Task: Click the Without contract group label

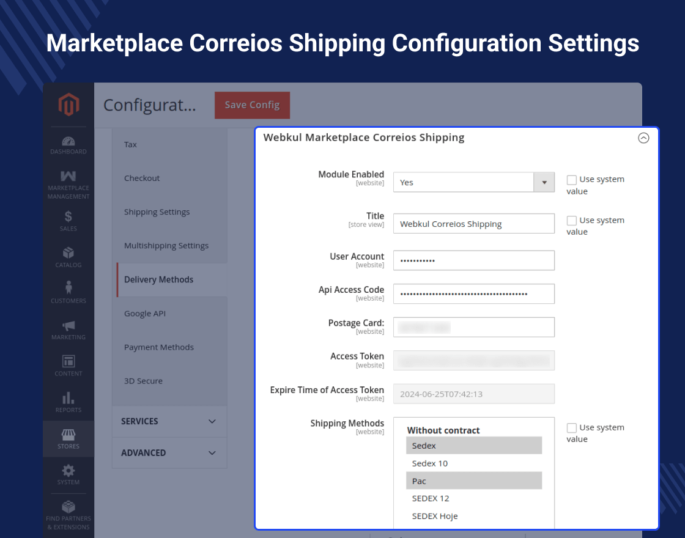Action: 443,430
